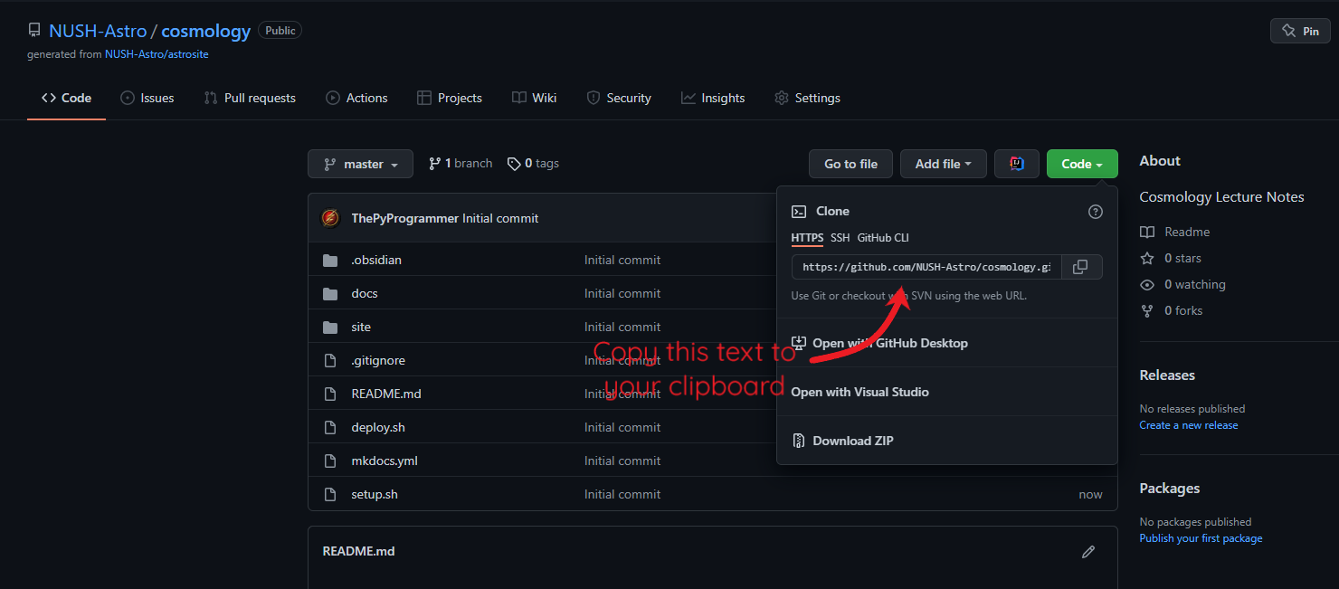Open the Security tab
The height and width of the screenshot is (589, 1339).
pyautogui.click(x=619, y=98)
